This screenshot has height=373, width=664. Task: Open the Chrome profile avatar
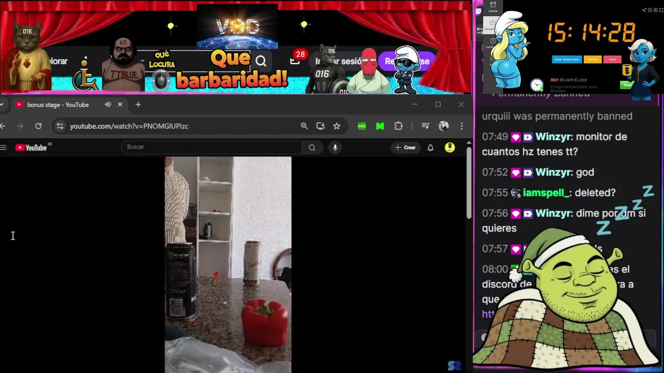click(444, 126)
